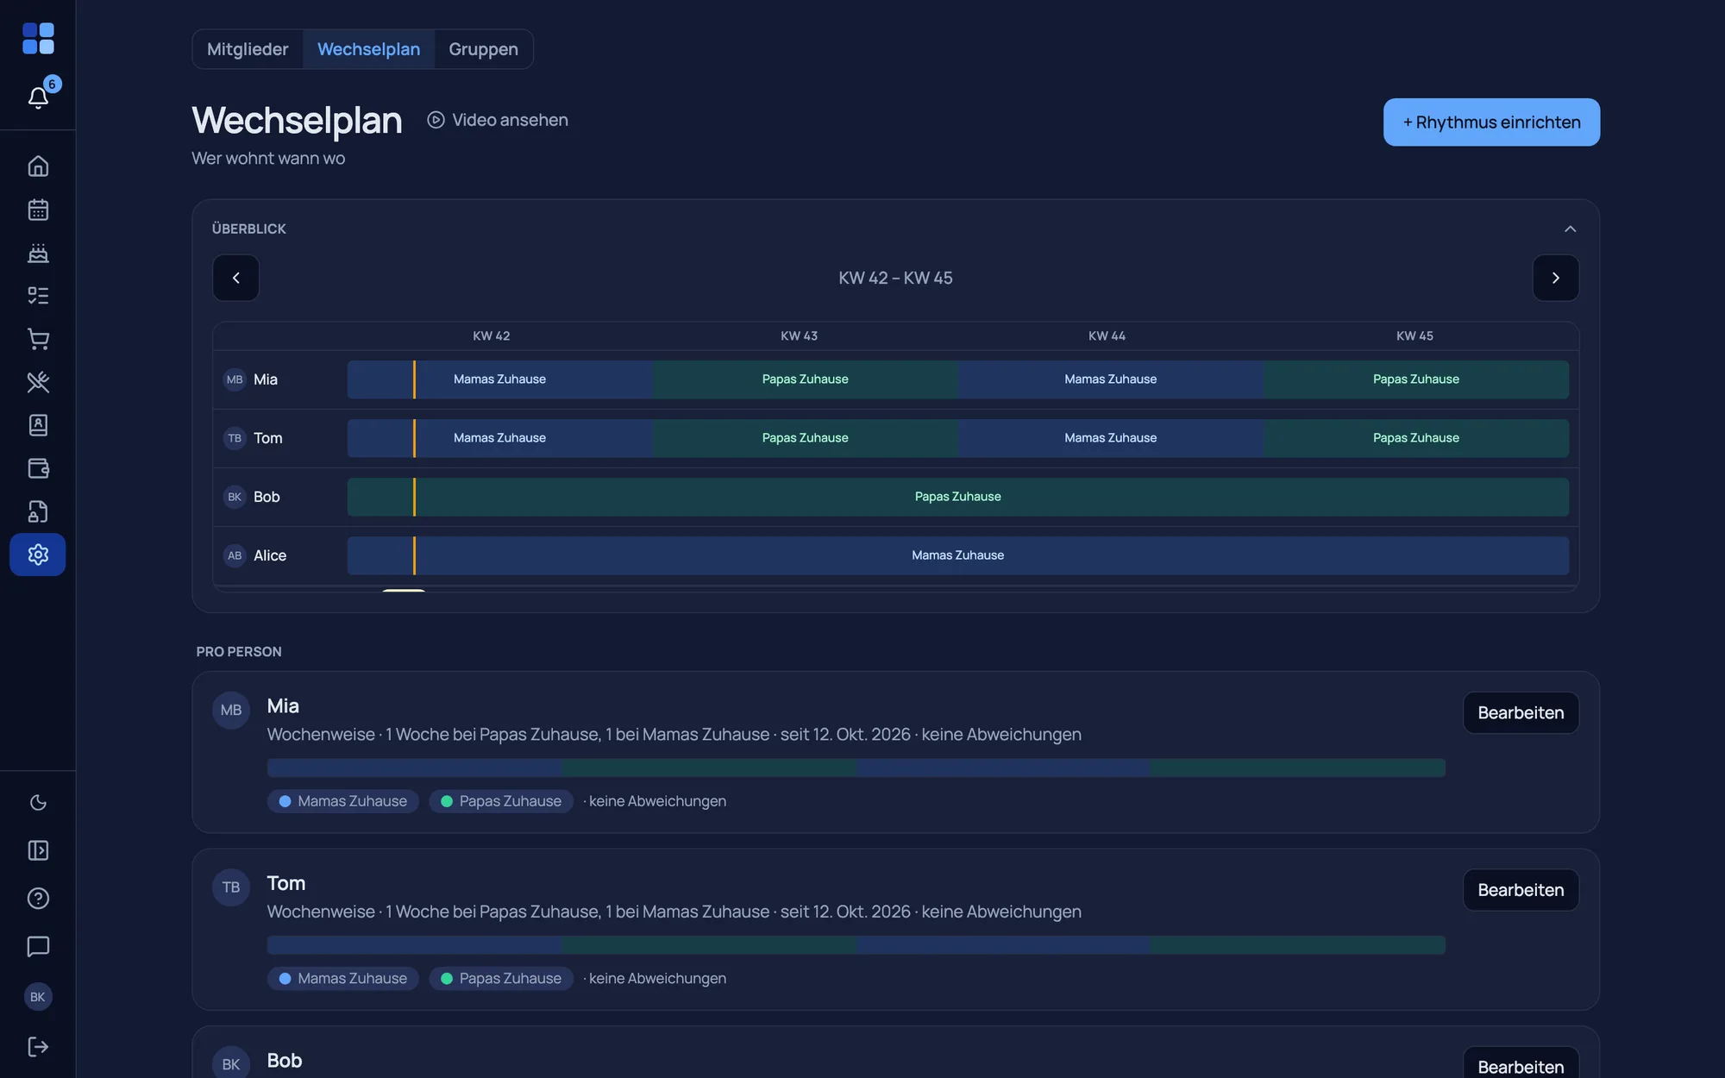Switch to the Gruppen tab

click(x=483, y=49)
